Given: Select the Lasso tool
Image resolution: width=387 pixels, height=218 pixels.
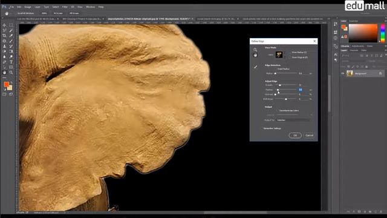Looking at the screenshot, I should pyautogui.click(x=4, y=30).
